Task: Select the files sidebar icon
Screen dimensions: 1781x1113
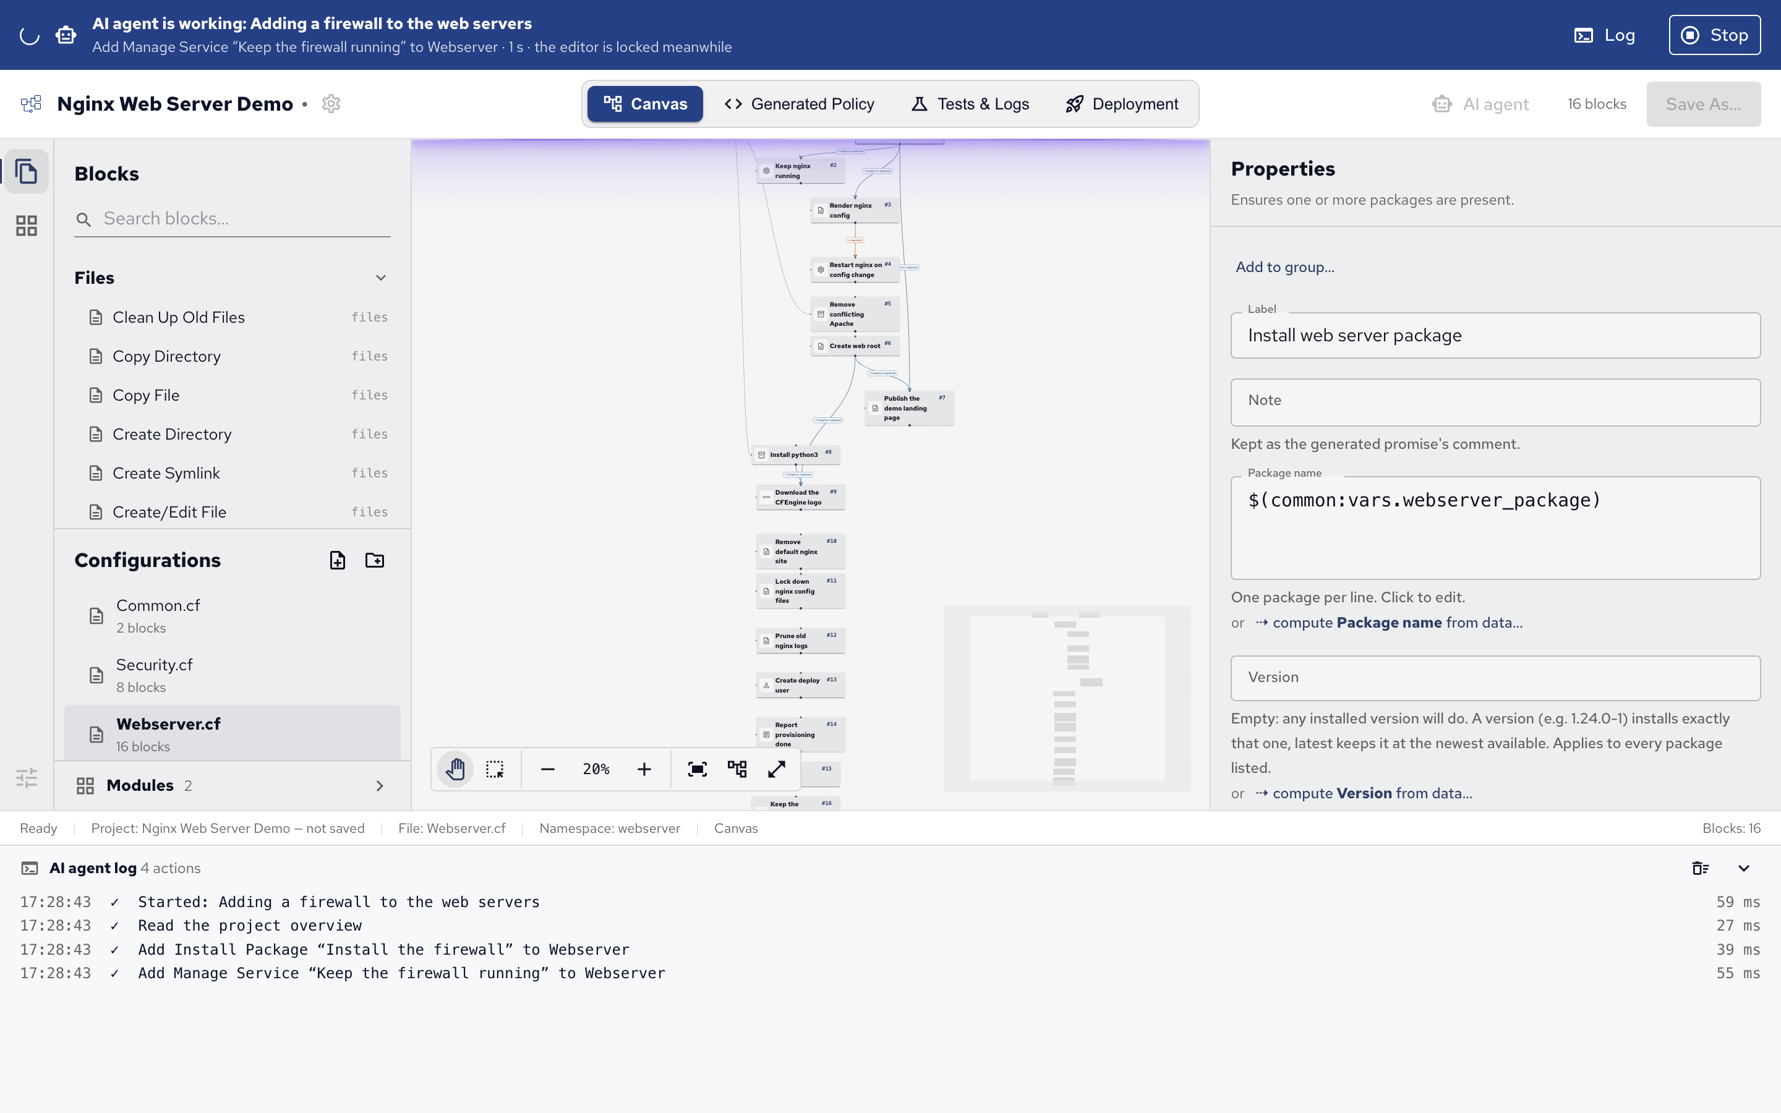Action: pyautogui.click(x=27, y=171)
